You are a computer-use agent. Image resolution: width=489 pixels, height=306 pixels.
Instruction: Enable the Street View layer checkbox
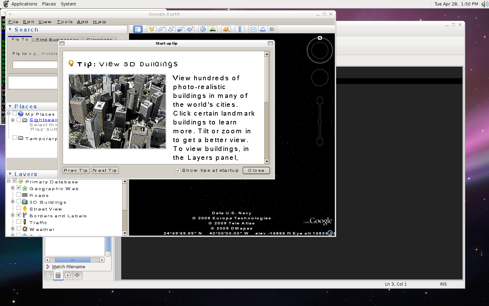19,208
